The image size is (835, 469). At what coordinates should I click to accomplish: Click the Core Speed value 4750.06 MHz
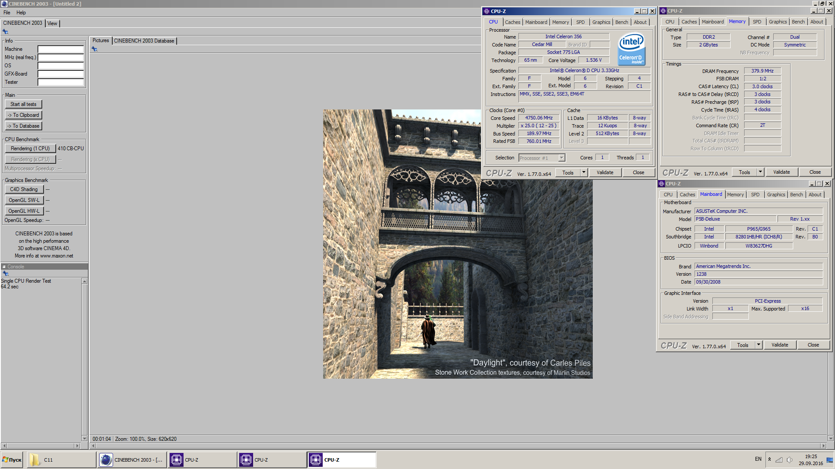click(x=539, y=118)
